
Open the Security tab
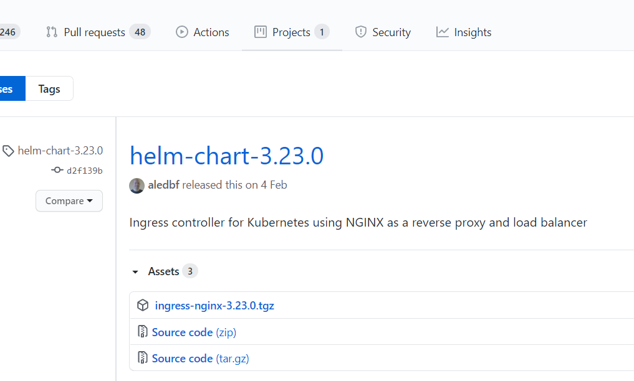(383, 32)
